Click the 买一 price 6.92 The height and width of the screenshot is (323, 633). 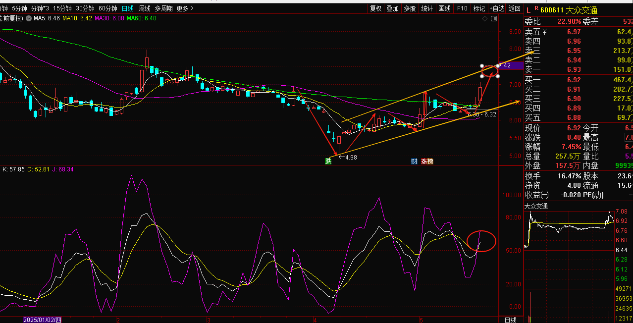[x=574, y=80]
